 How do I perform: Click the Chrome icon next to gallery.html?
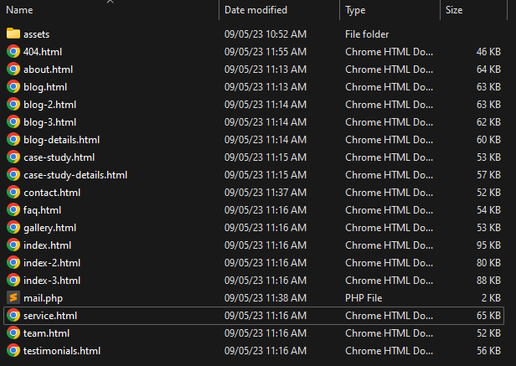[13, 227]
